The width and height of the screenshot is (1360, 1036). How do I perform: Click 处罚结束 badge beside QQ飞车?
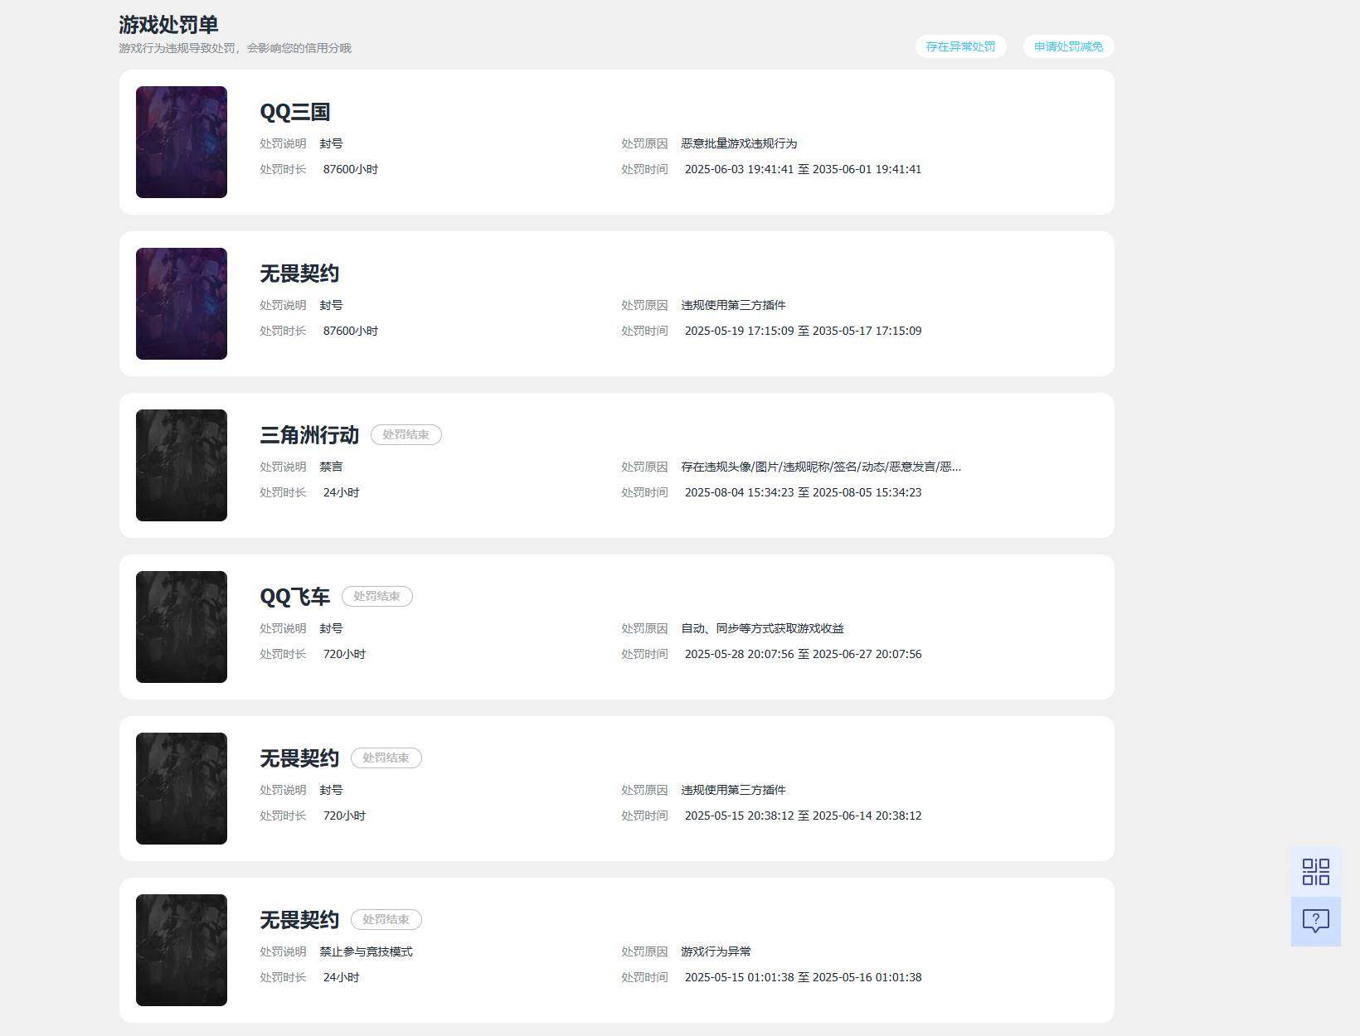(377, 597)
